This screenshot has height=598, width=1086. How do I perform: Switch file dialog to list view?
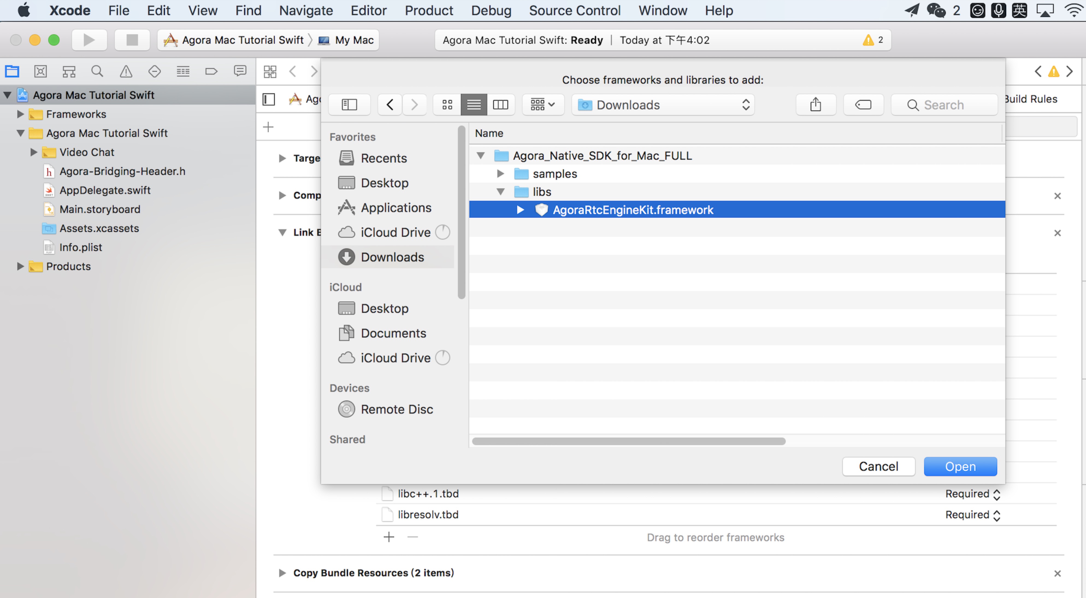(x=474, y=105)
